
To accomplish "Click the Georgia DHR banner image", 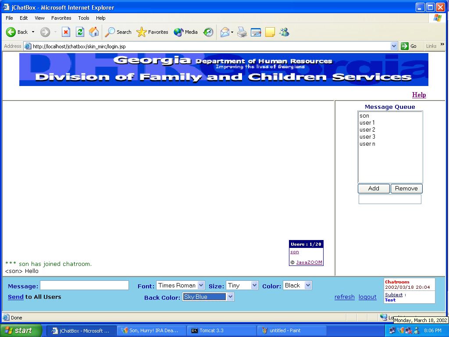I will pyautogui.click(x=224, y=69).
